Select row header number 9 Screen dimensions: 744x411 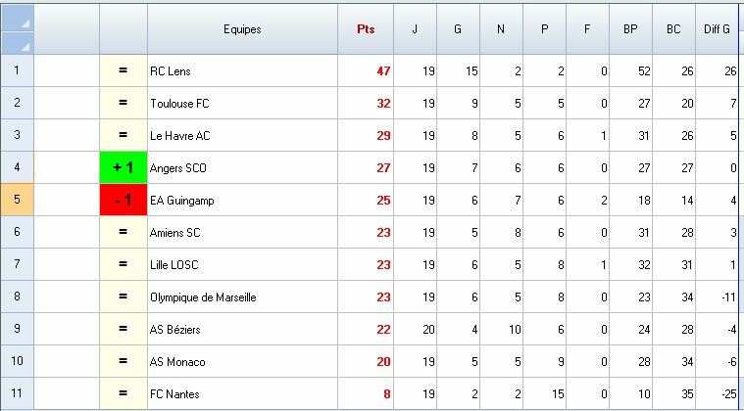pyautogui.click(x=18, y=330)
